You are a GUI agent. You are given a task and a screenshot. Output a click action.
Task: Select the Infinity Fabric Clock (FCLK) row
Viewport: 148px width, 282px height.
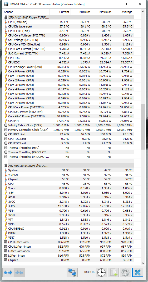click(69, 125)
